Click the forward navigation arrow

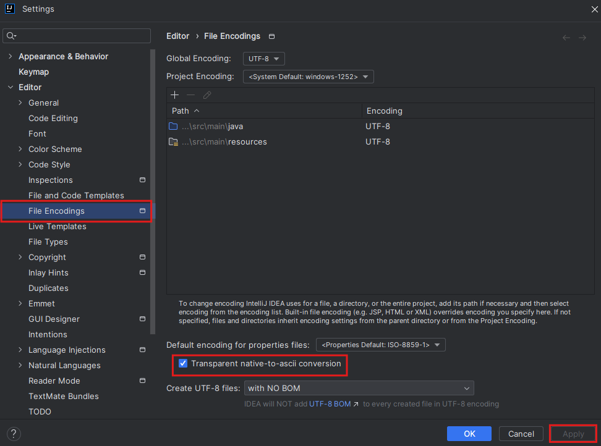click(582, 38)
